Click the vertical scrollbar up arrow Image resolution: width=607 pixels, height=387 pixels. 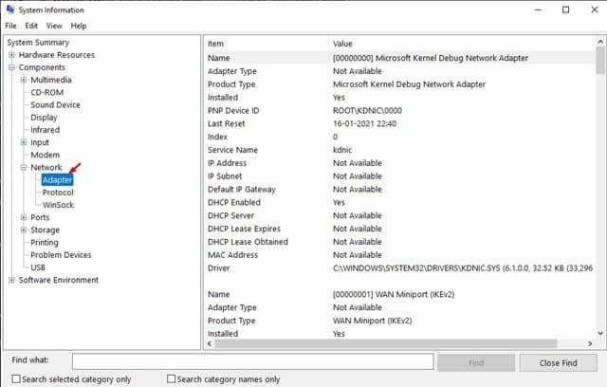(600, 42)
